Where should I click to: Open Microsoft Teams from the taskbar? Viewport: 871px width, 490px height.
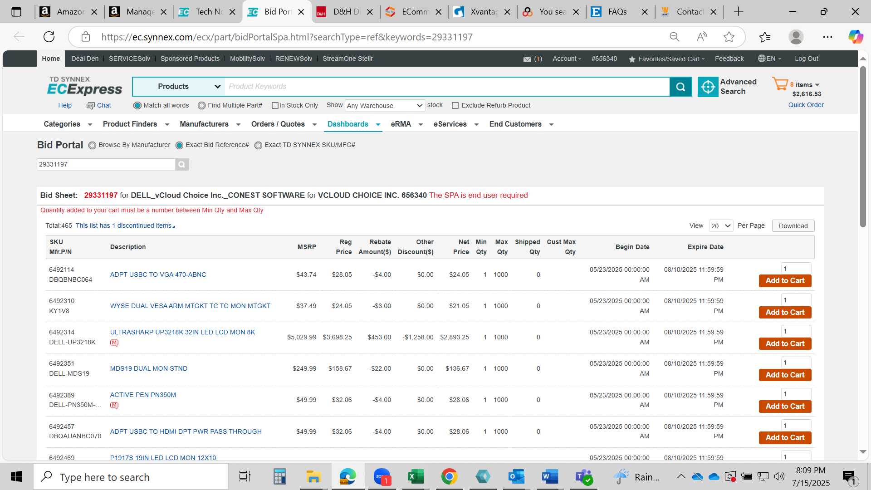[x=584, y=477]
